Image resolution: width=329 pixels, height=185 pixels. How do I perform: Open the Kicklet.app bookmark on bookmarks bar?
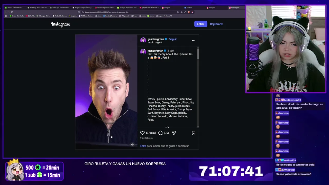click(x=43, y=16)
